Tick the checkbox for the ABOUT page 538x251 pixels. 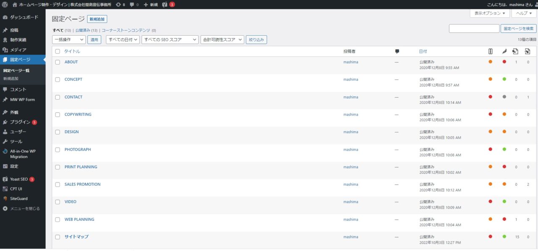click(x=58, y=62)
